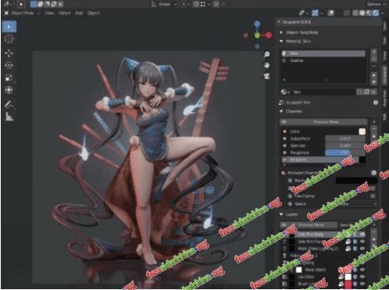Select the Select Box tool
Viewport: 389px width, 290px height.
point(9,27)
